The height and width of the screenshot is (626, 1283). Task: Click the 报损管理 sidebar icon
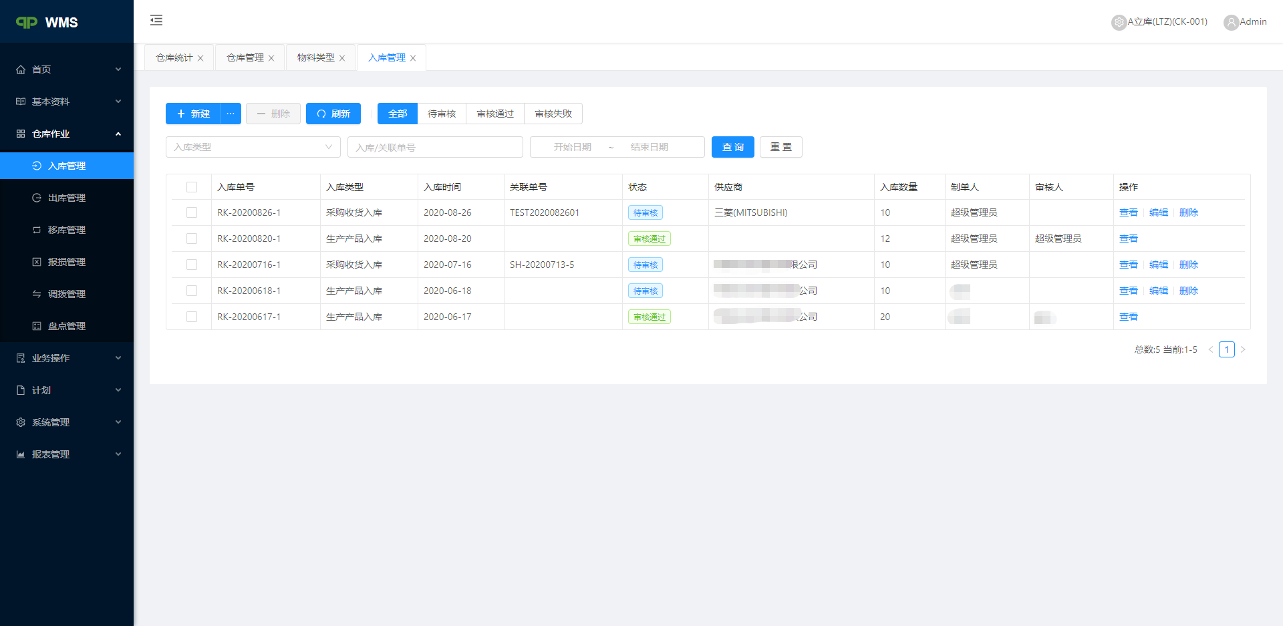[37, 262]
